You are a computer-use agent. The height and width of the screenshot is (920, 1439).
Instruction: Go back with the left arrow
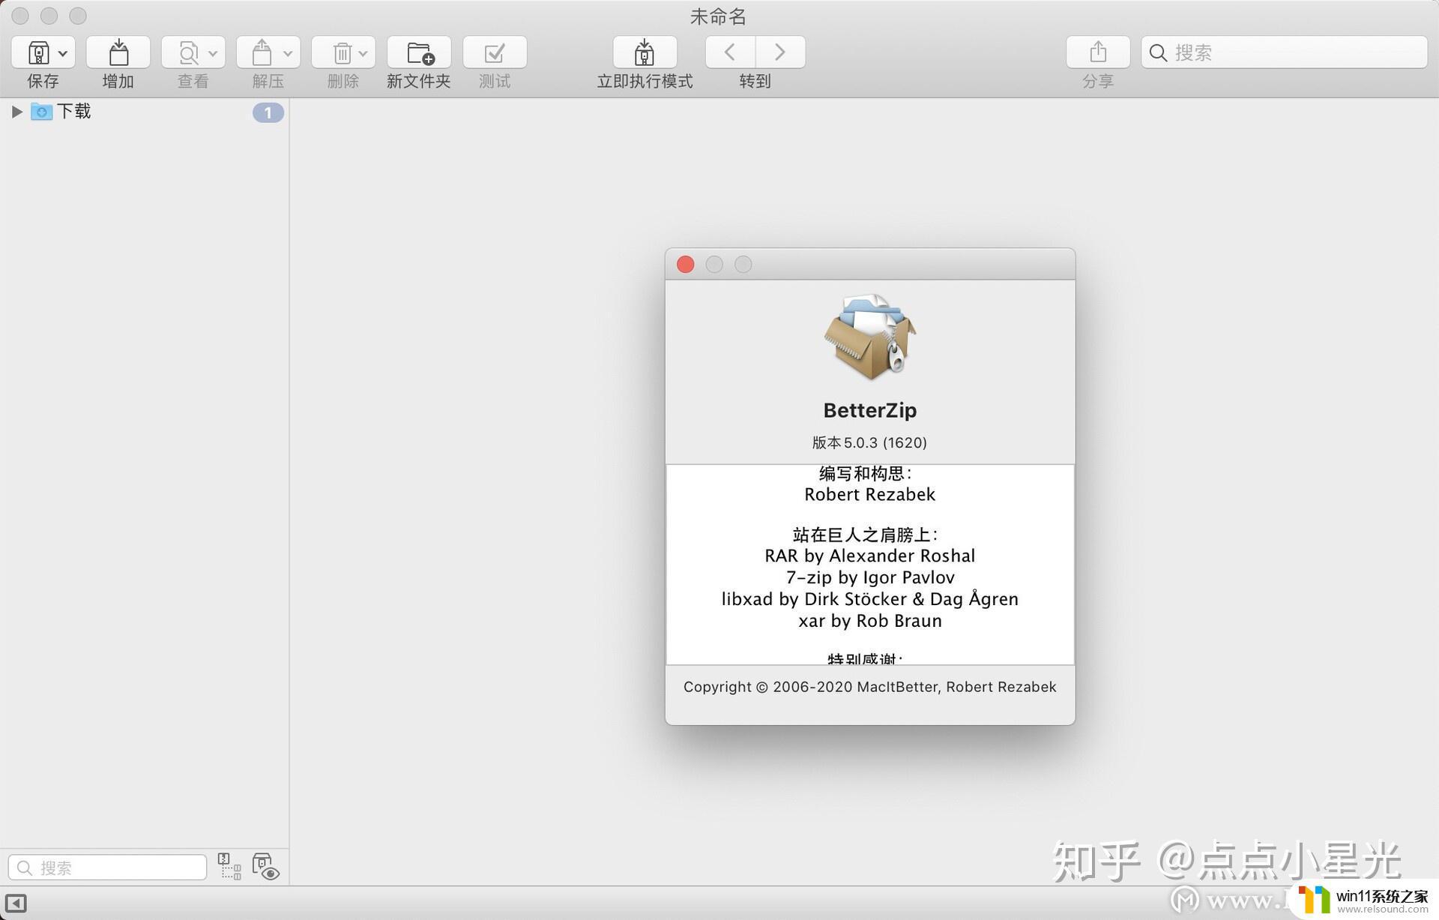click(730, 52)
